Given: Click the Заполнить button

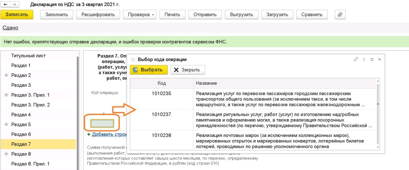Looking at the screenshot, I should (x=57, y=15).
